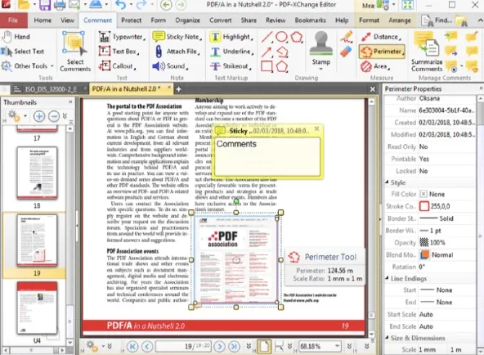Toggle Read Only value No

click(446, 147)
